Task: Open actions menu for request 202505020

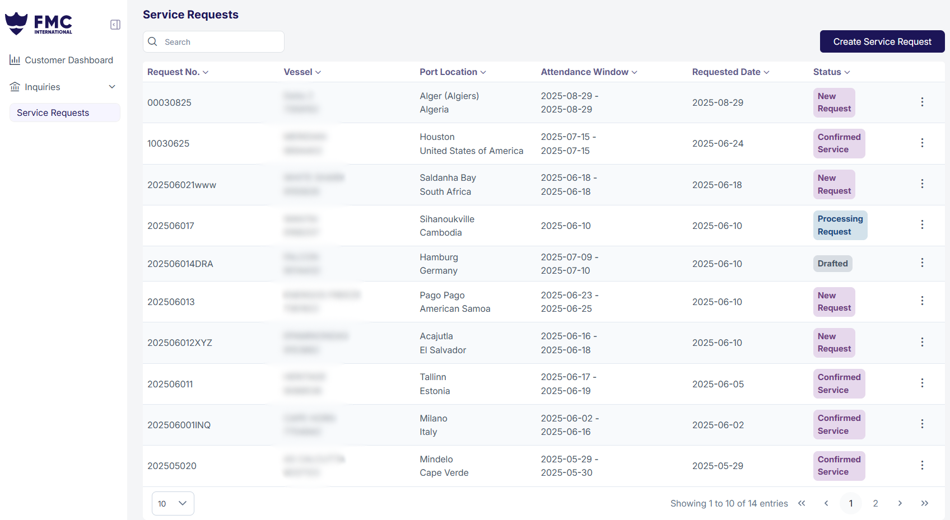Action: click(x=922, y=465)
